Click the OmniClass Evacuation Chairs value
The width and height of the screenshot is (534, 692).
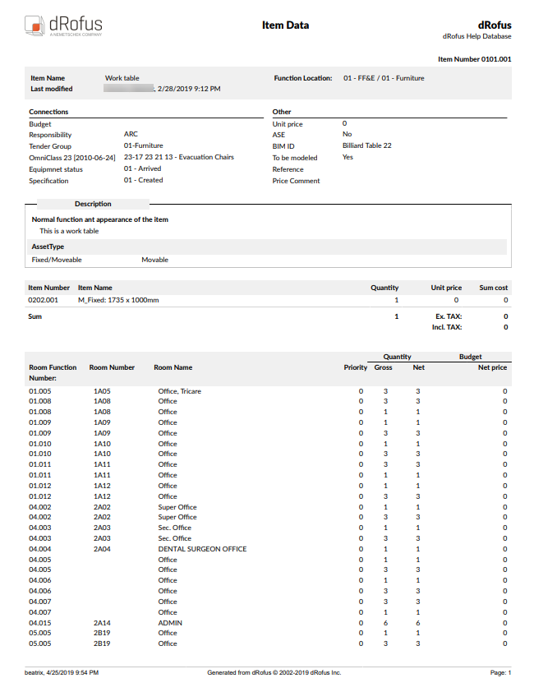click(x=178, y=157)
